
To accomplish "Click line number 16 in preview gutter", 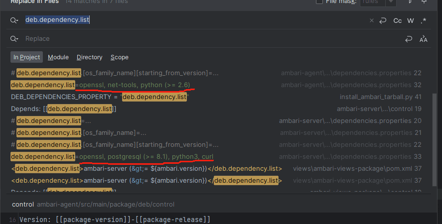I will pyautogui.click(x=12, y=220).
